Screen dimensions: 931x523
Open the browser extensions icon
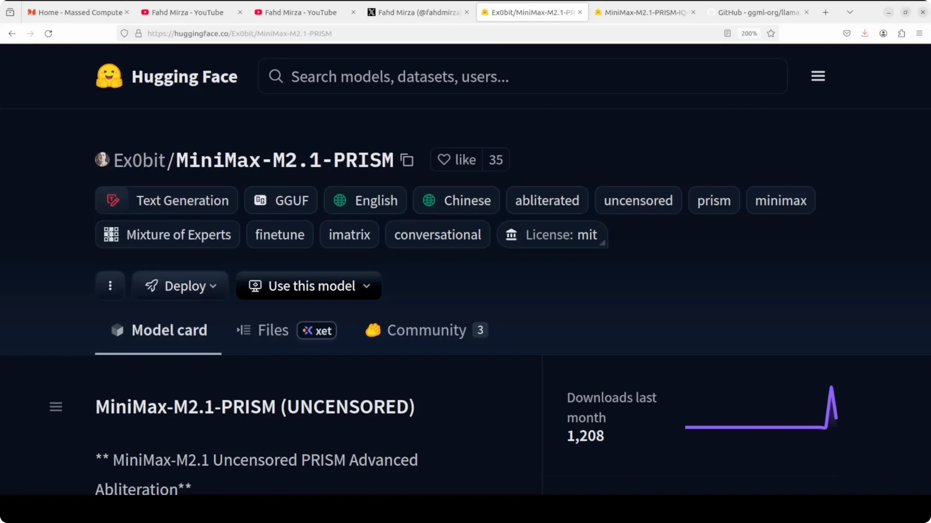coord(901,33)
